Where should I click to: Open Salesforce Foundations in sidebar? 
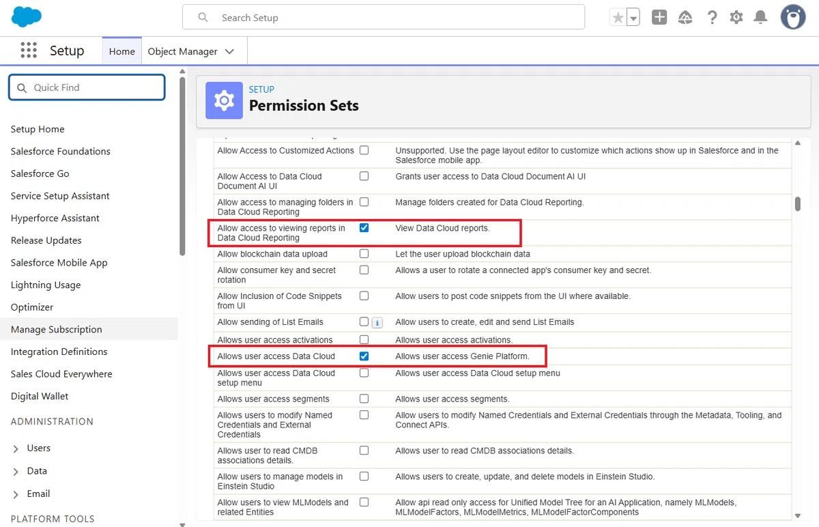coord(61,152)
